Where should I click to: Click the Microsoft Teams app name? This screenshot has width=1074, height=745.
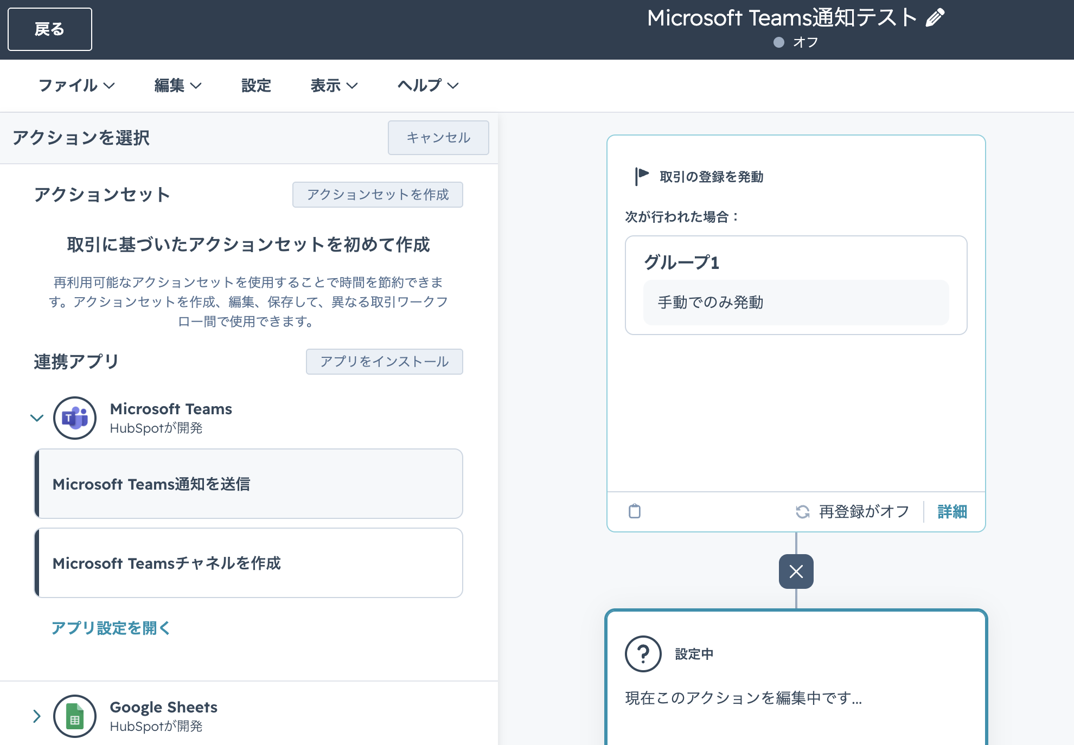pyautogui.click(x=171, y=409)
